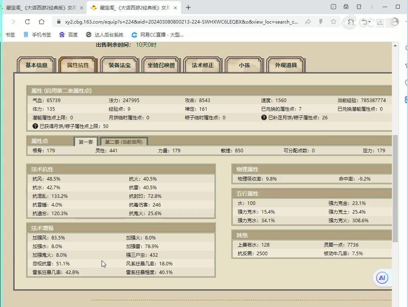The width and height of the screenshot is (408, 307).
Task: Reload the current page
Action: [27, 22]
